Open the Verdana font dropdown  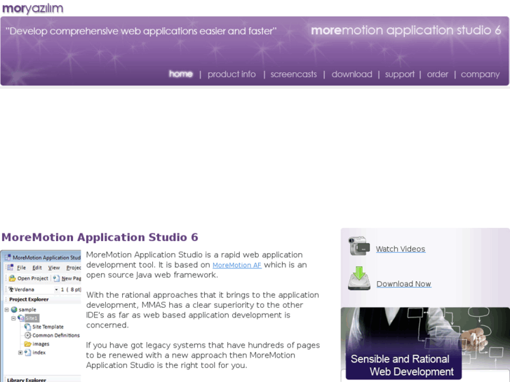[x=56, y=289]
